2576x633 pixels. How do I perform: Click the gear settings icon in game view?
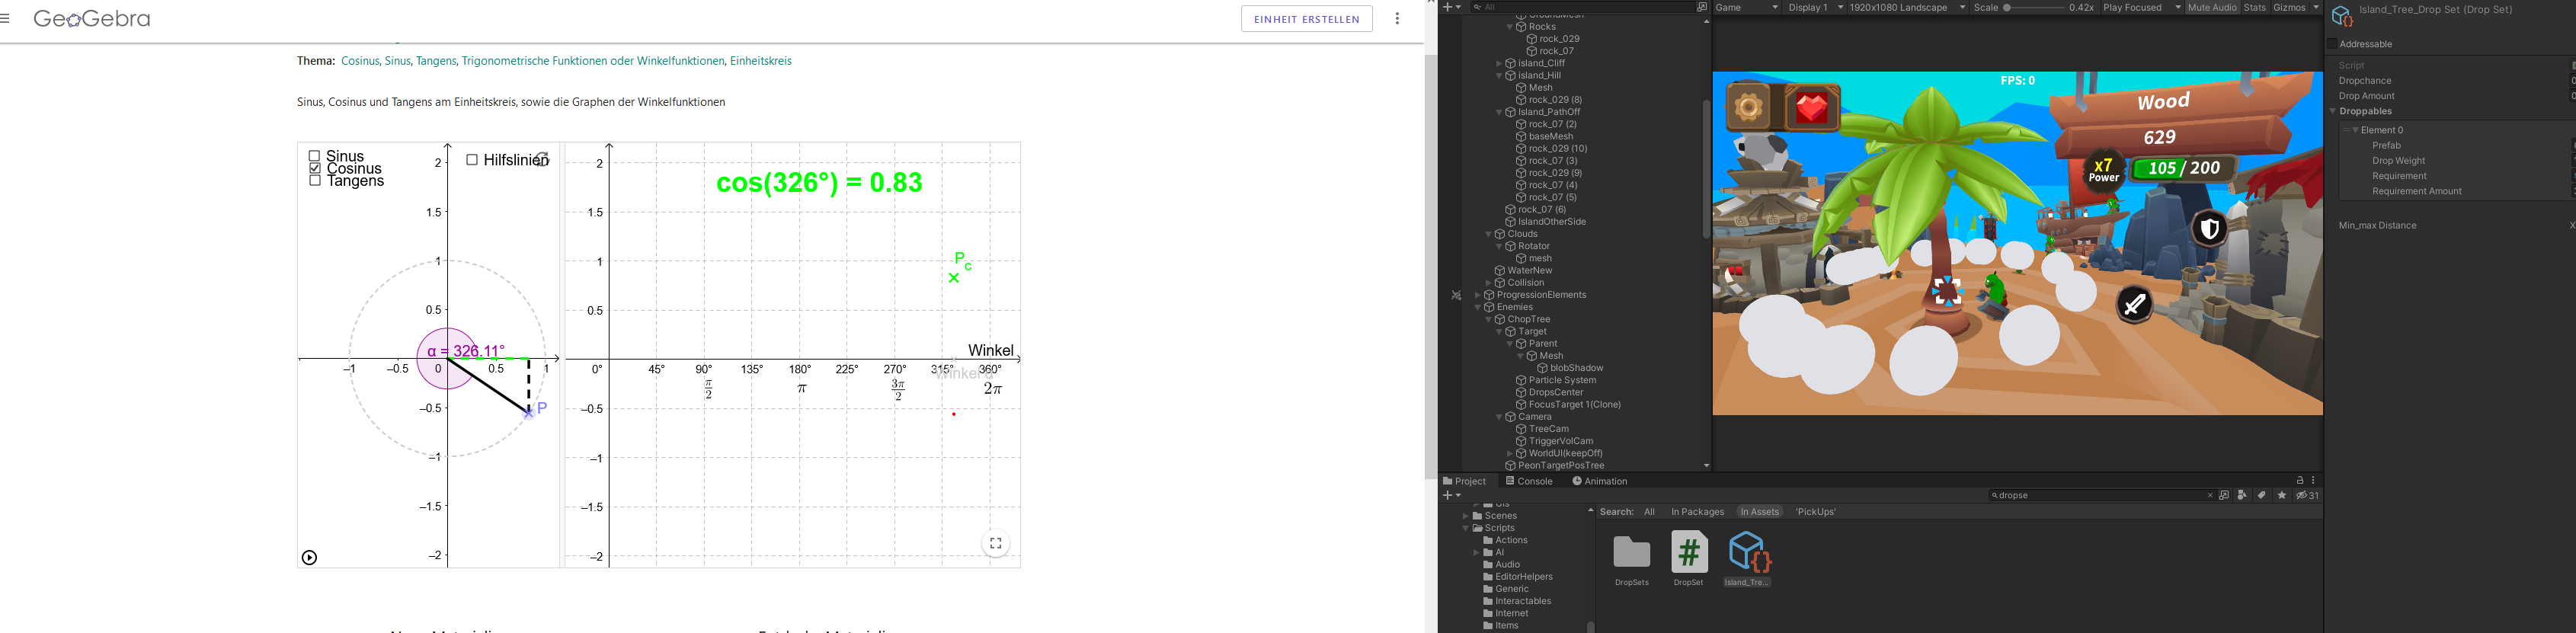click(1749, 107)
